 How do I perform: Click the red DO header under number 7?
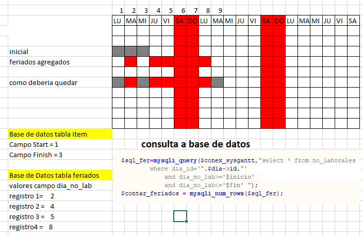pyautogui.click(x=193, y=21)
